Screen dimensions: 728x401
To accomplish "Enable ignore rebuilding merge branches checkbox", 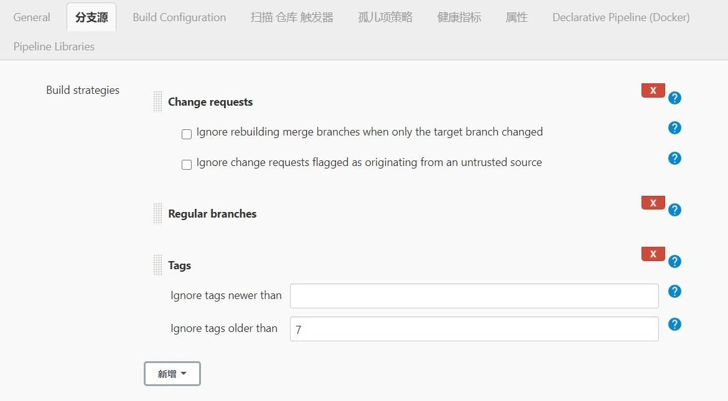I will (x=187, y=134).
